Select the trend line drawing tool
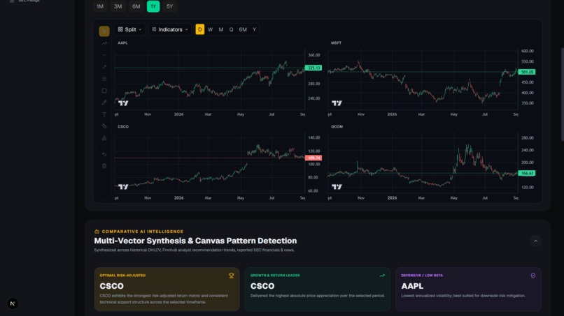 pyautogui.click(x=104, y=43)
